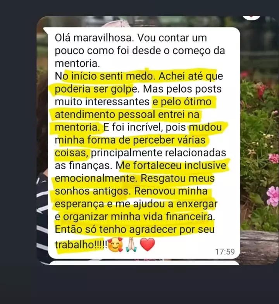Tap the highlighted text 'atendimento pessoal entrei na'

127,115
